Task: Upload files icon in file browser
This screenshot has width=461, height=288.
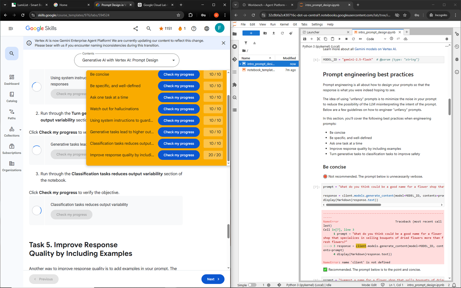Action: pyautogui.click(x=273, y=33)
